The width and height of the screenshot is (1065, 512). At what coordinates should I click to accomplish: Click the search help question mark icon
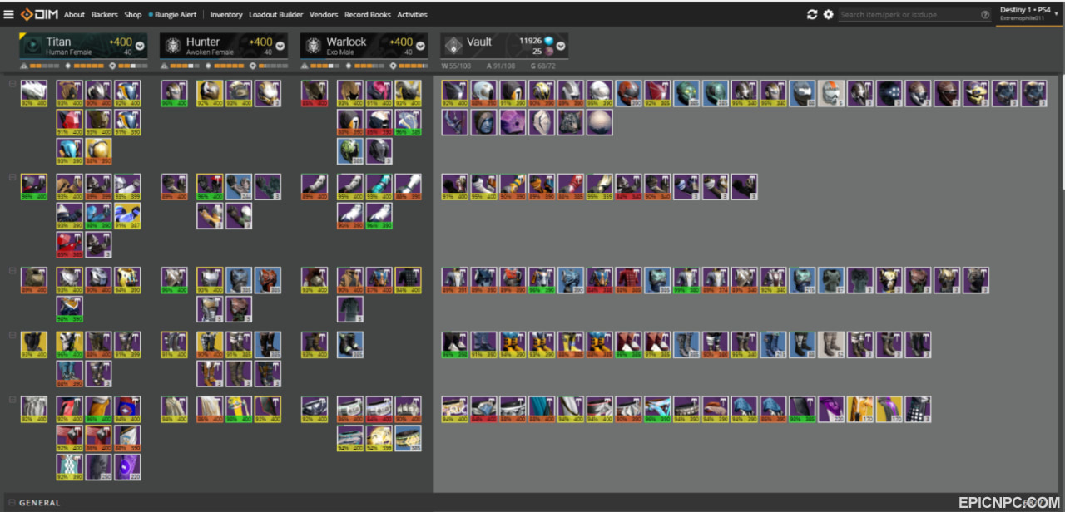(984, 14)
